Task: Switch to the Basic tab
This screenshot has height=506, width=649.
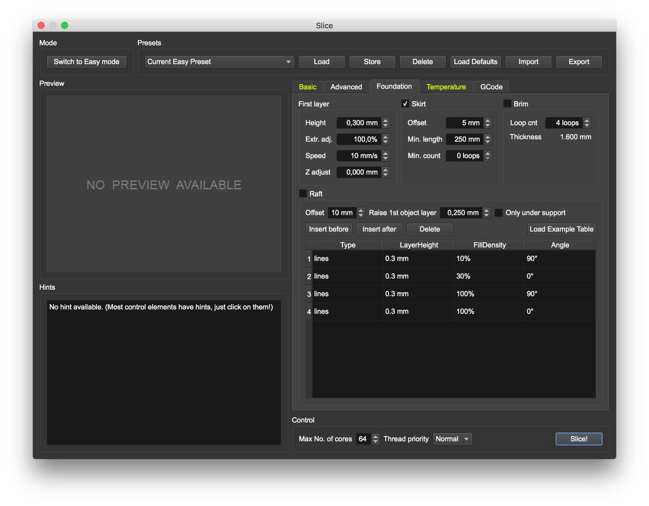Action: click(307, 87)
